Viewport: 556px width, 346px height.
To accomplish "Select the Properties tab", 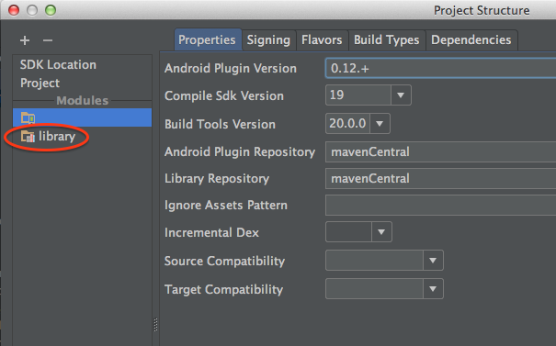I will (207, 40).
